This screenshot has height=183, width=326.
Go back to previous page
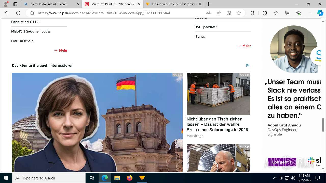click(7, 13)
